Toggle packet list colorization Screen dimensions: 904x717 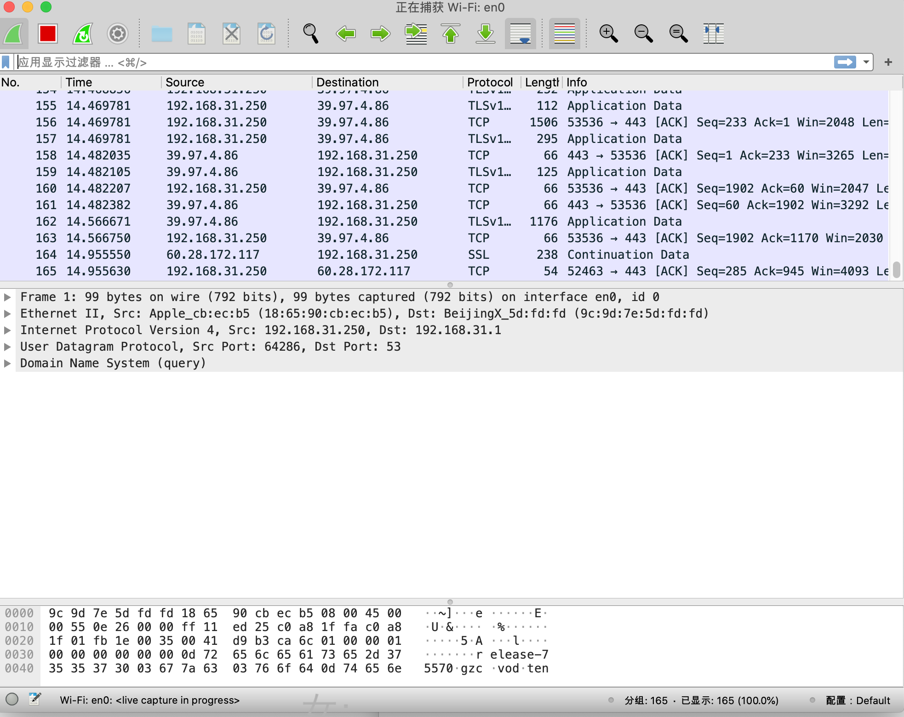point(565,34)
